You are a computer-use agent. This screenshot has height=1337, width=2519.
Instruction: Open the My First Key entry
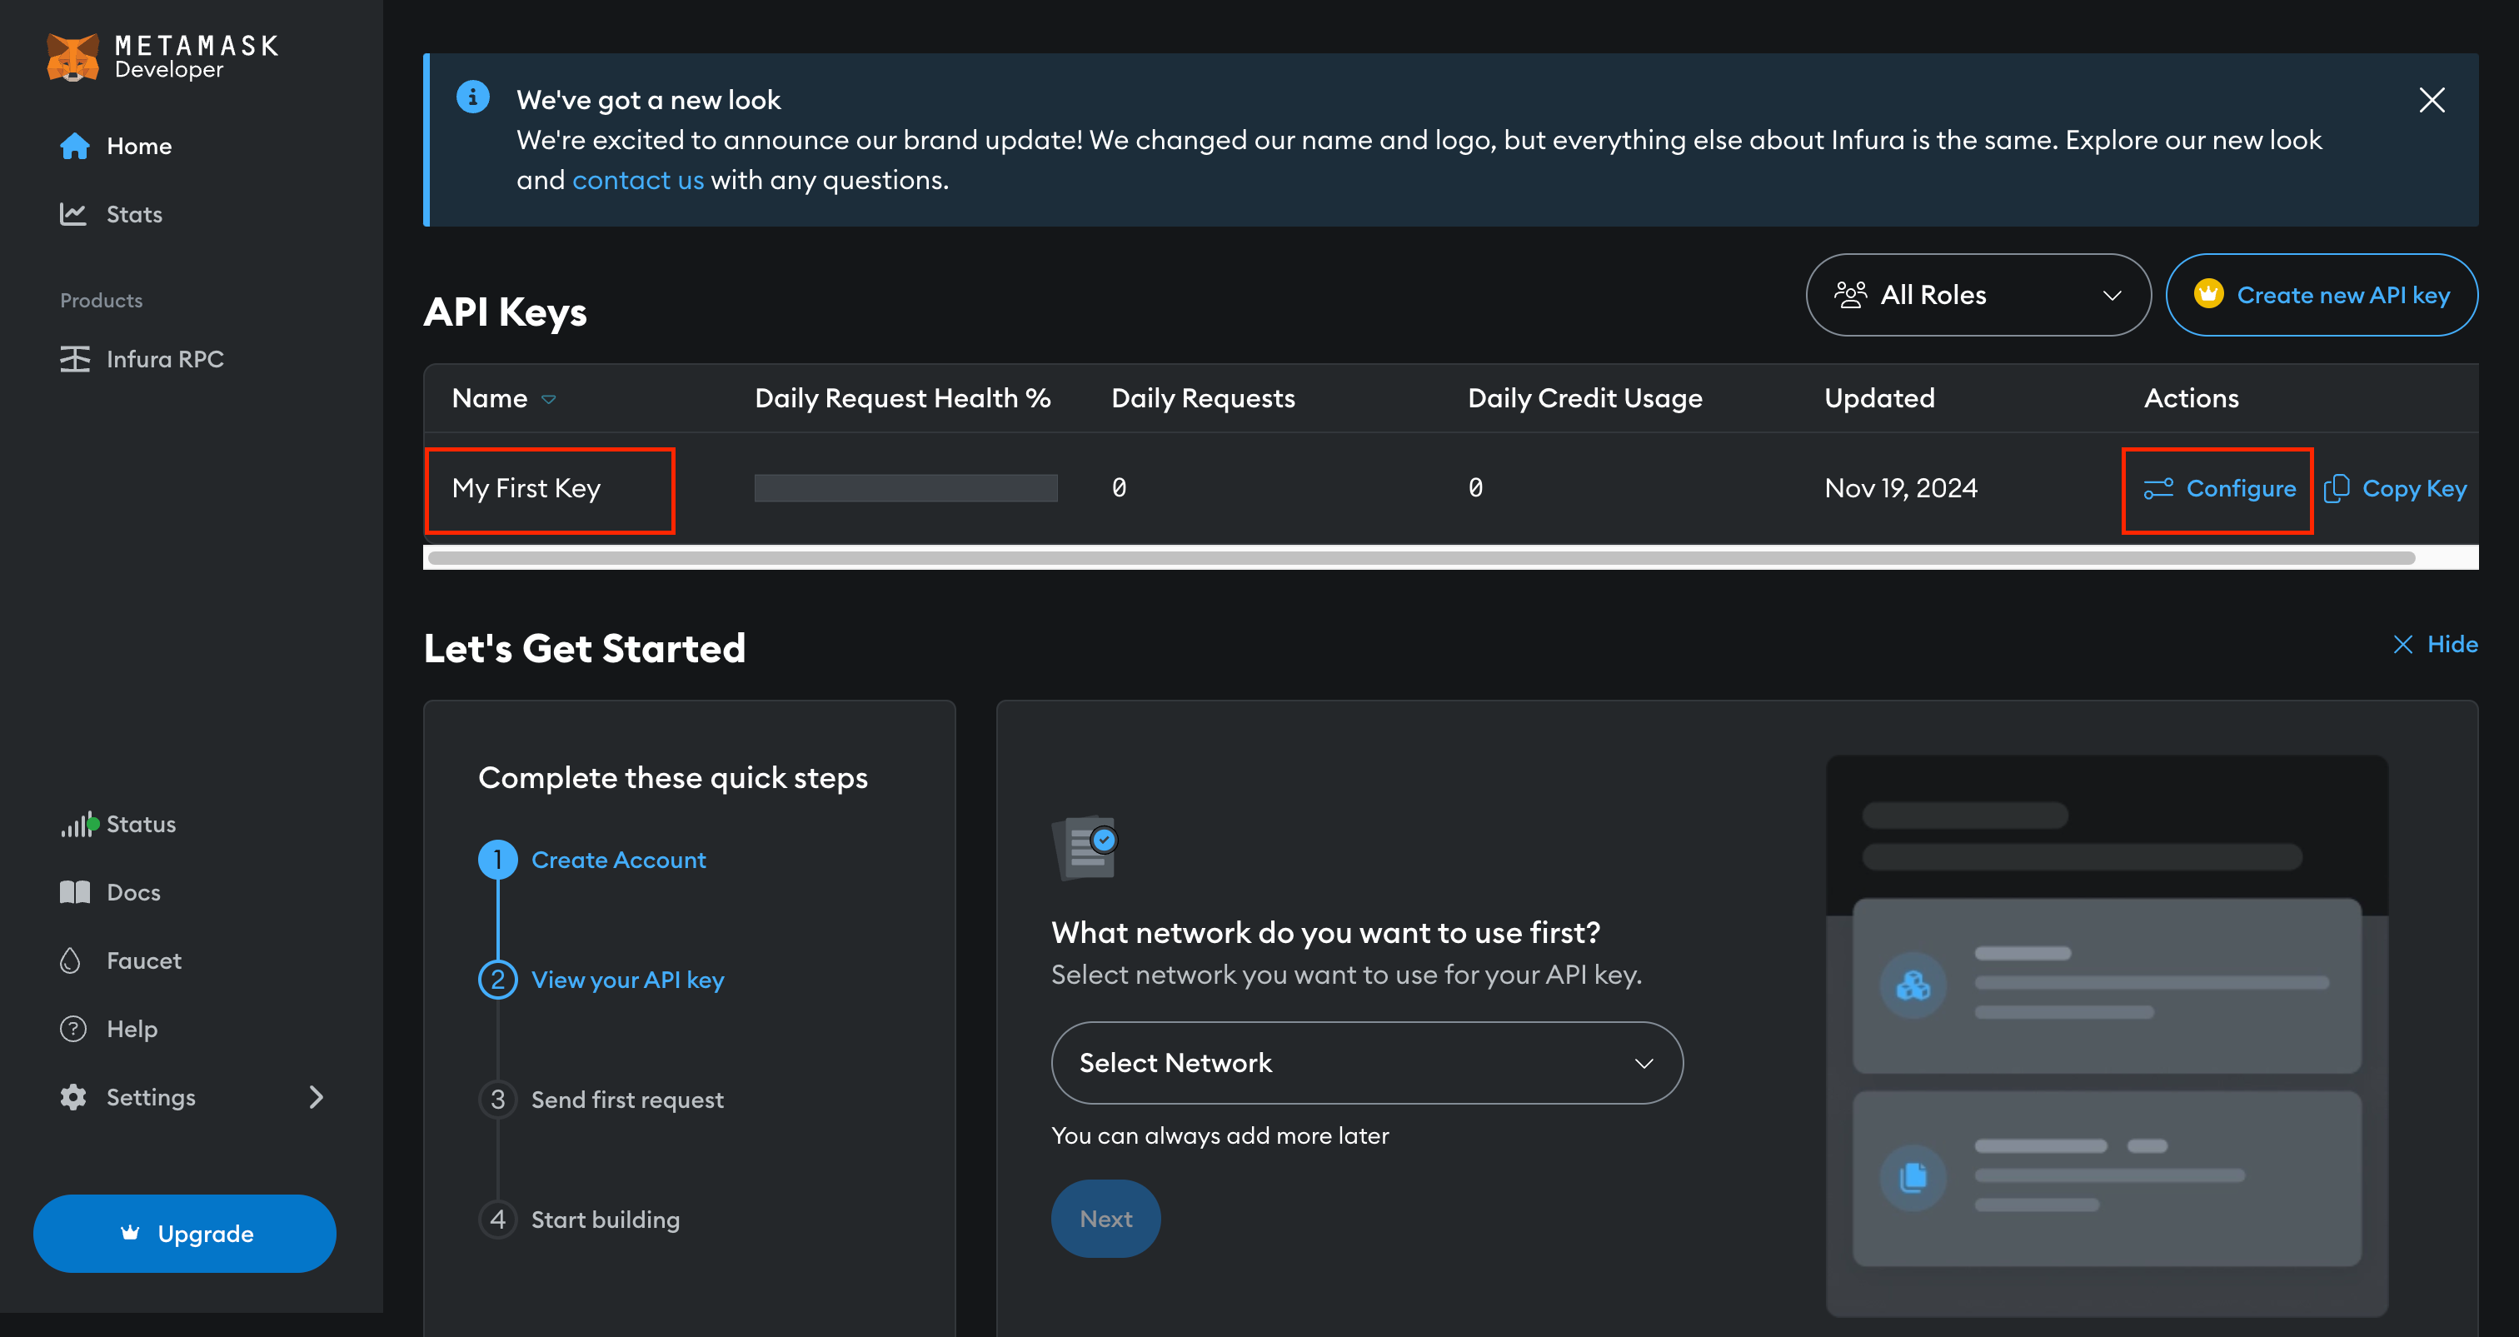(x=526, y=488)
